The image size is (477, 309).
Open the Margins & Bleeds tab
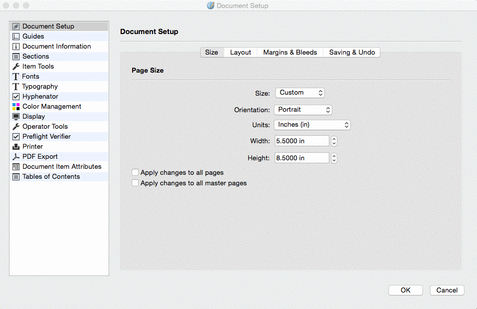click(290, 52)
